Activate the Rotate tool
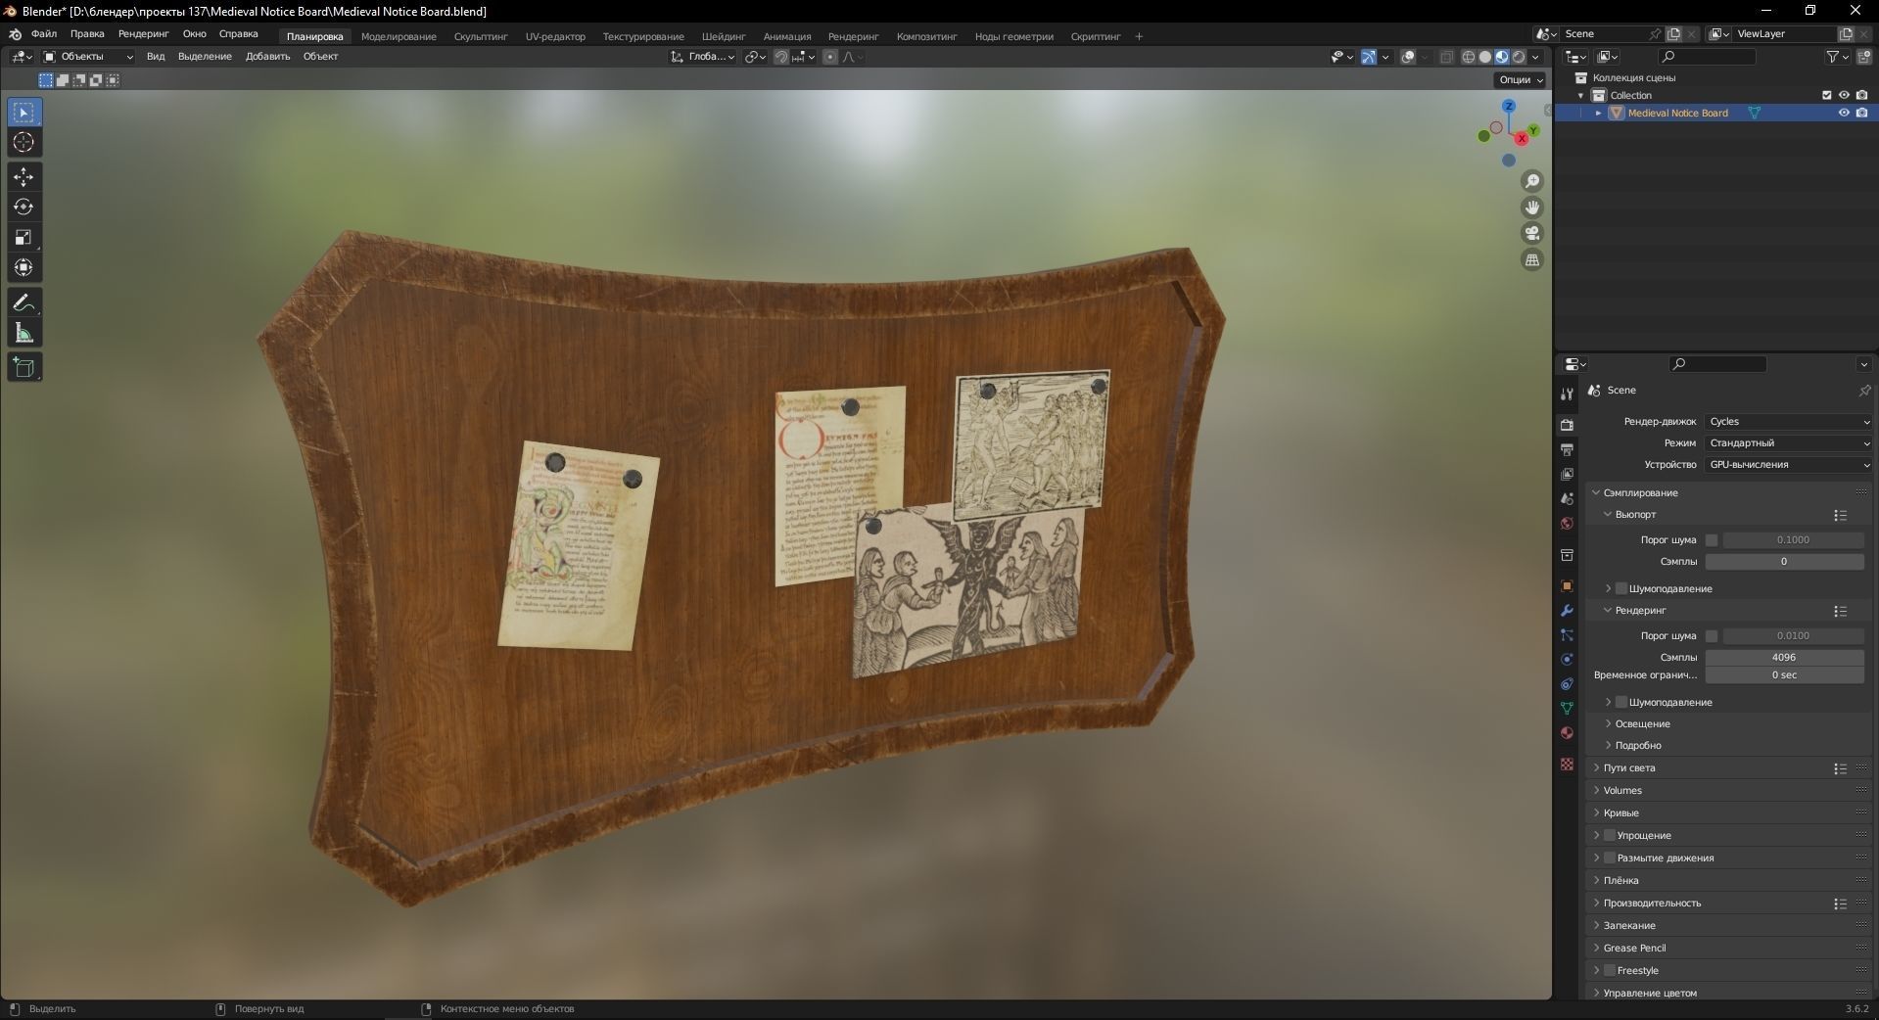Image resolution: width=1879 pixels, height=1020 pixels. [23, 207]
